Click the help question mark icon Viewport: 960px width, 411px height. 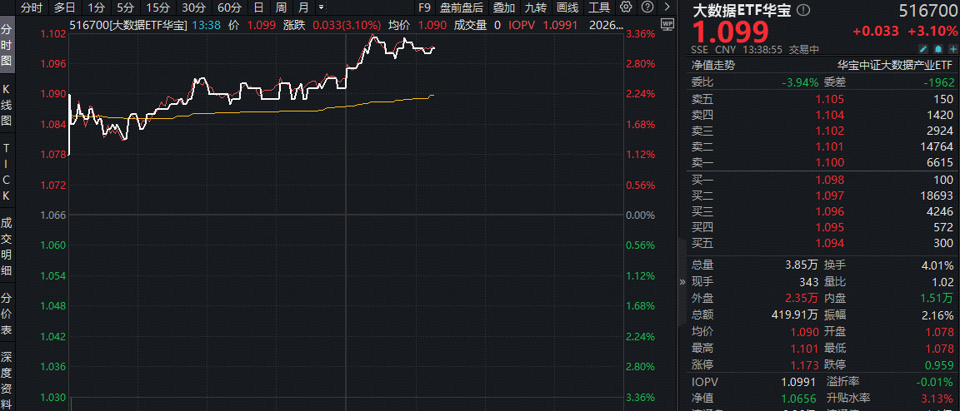pos(647,7)
